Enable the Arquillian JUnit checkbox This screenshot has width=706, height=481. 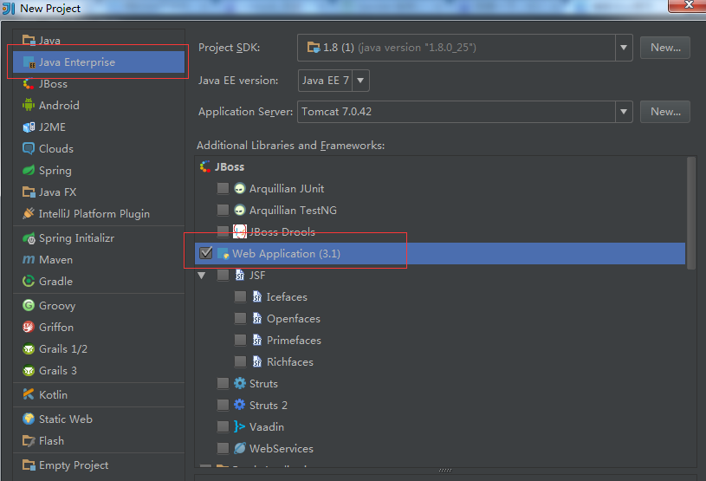click(x=223, y=188)
